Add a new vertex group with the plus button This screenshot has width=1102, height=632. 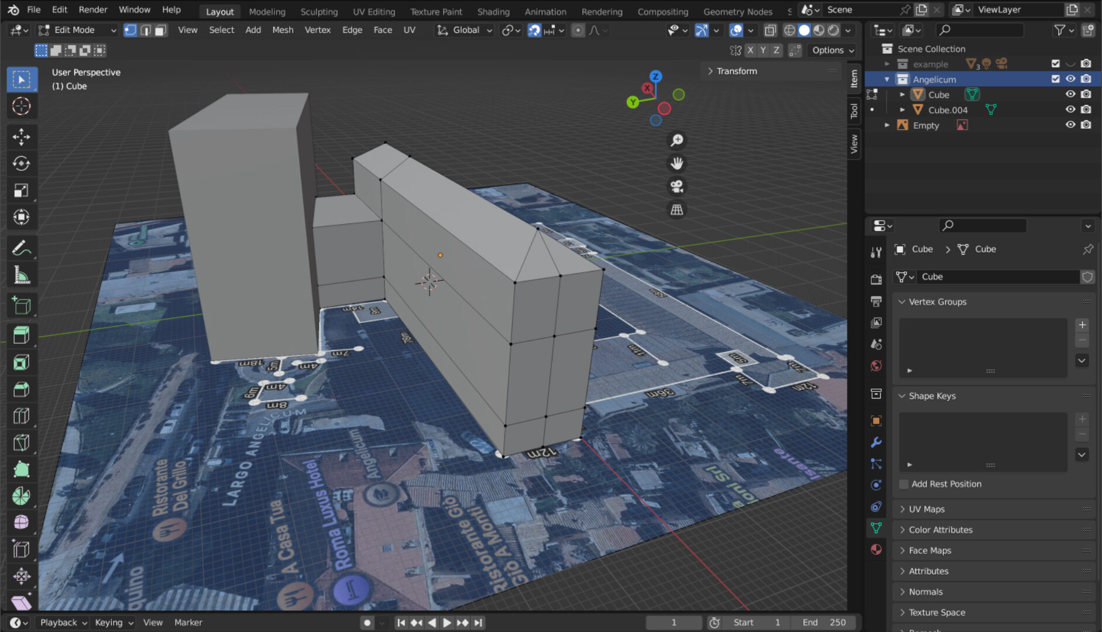[x=1082, y=325]
